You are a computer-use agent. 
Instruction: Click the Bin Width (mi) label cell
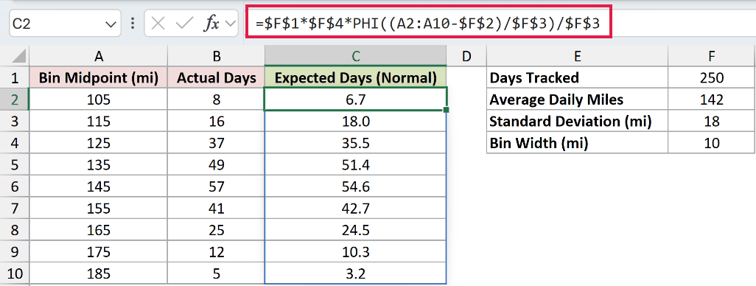click(x=577, y=143)
